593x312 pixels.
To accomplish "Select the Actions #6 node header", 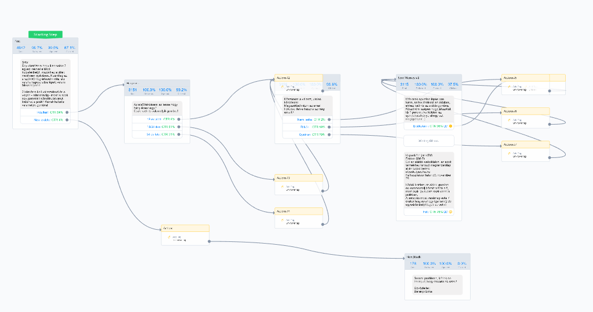I will coord(526,112).
